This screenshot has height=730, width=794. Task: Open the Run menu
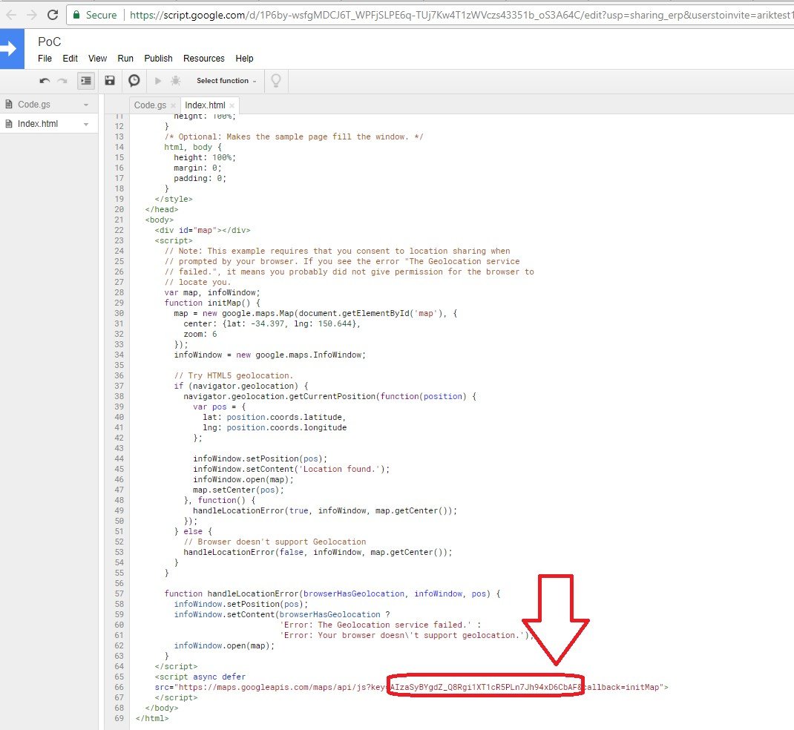[x=125, y=58]
